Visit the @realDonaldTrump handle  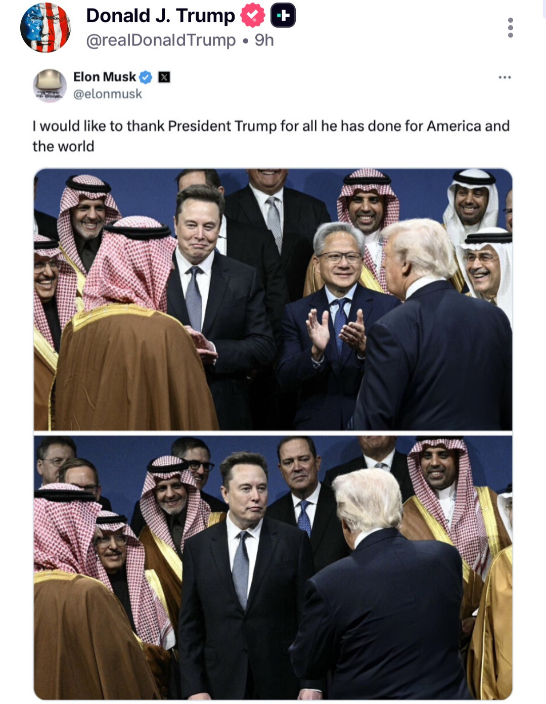coord(161,40)
